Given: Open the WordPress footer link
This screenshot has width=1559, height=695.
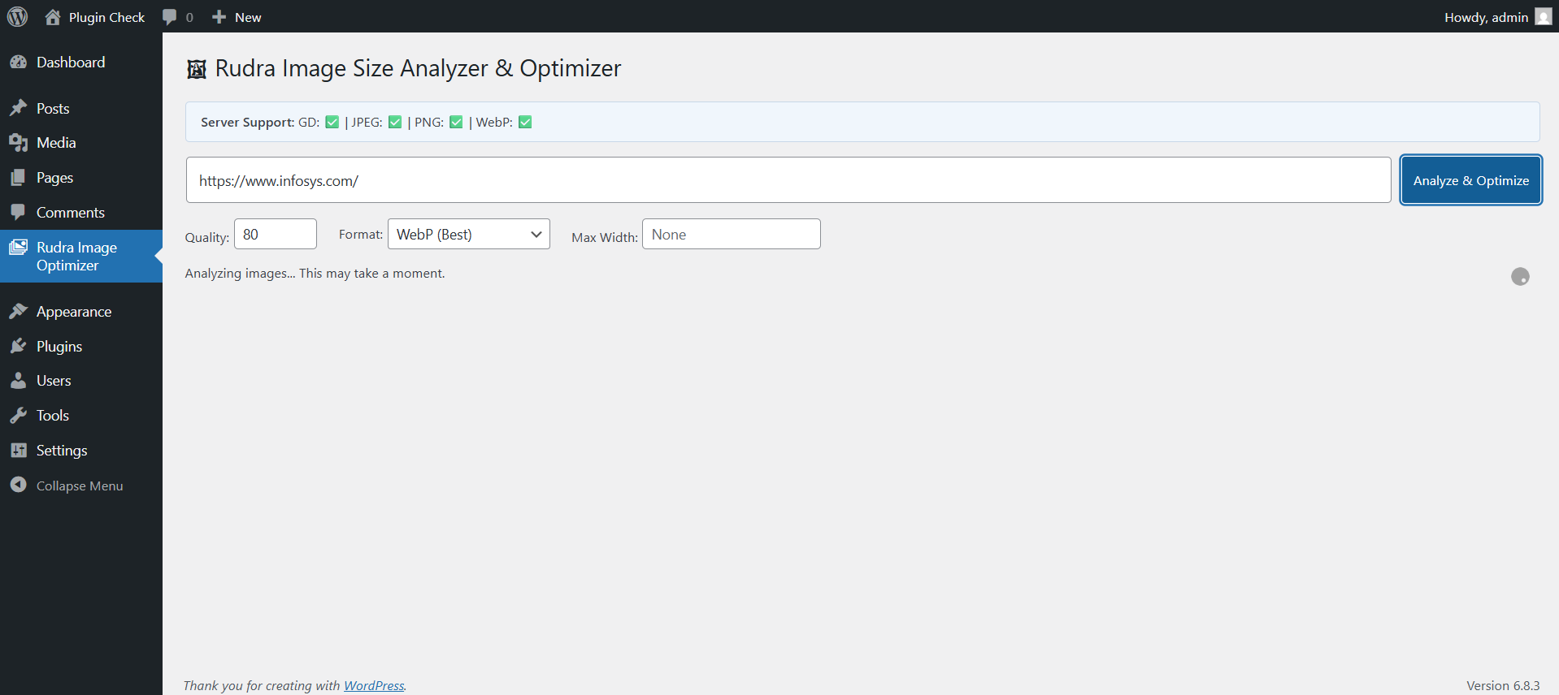Looking at the screenshot, I should (373, 685).
